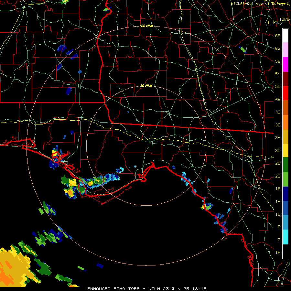Click the "66" legend value
This screenshot has height=291, width=291.
point(278,36)
